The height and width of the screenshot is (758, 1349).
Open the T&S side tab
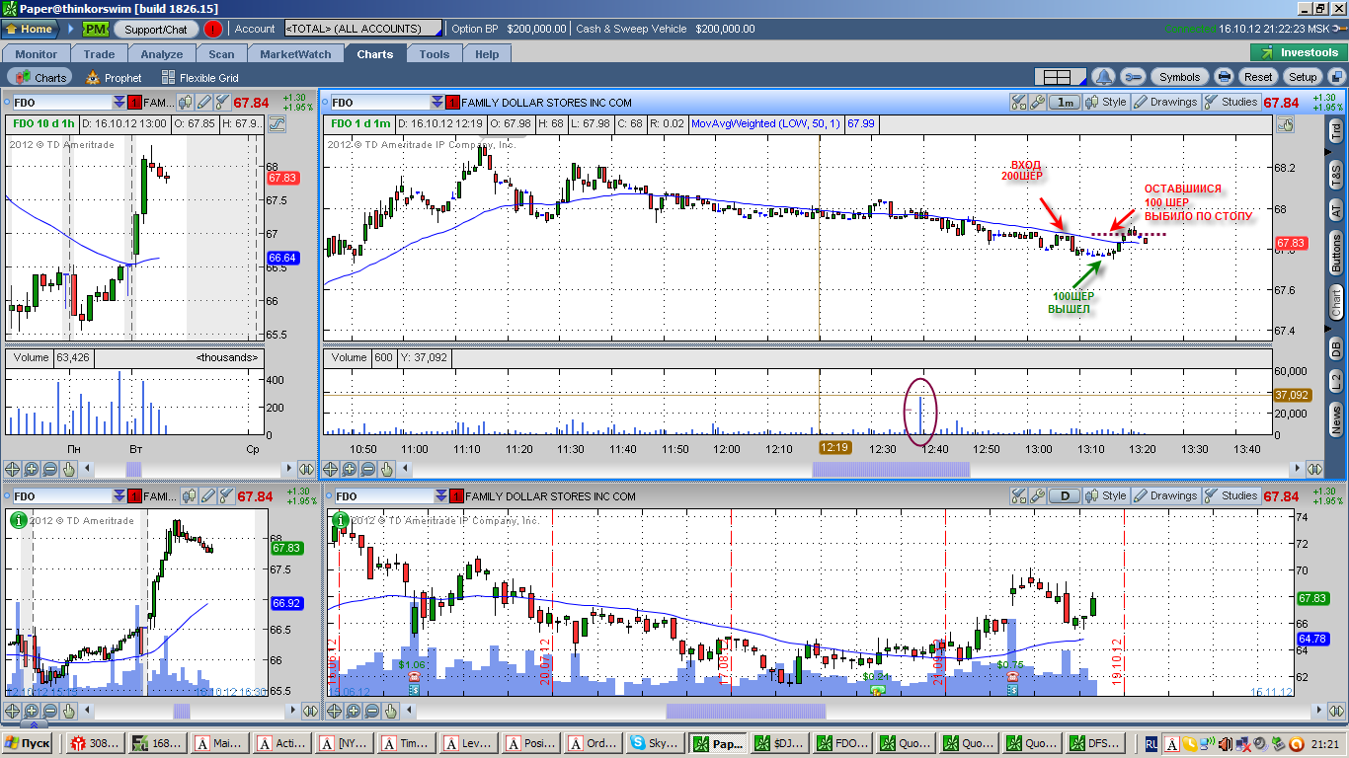1335,176
